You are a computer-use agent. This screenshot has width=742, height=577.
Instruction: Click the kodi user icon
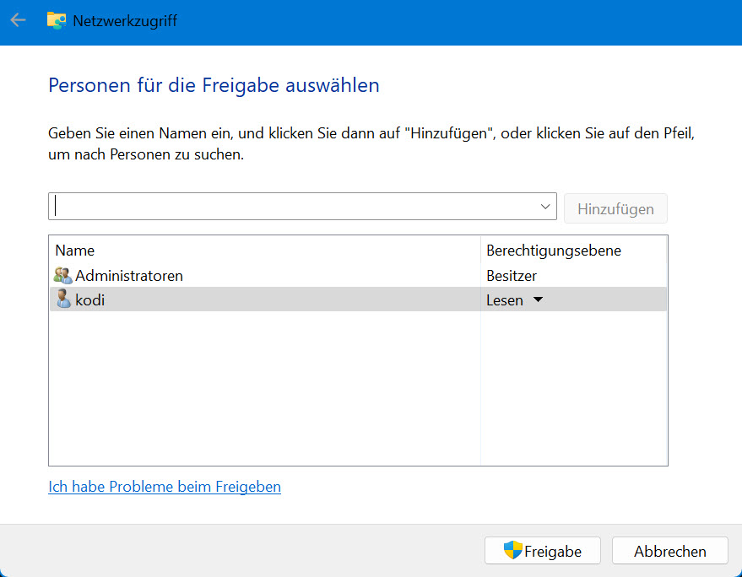63,299
